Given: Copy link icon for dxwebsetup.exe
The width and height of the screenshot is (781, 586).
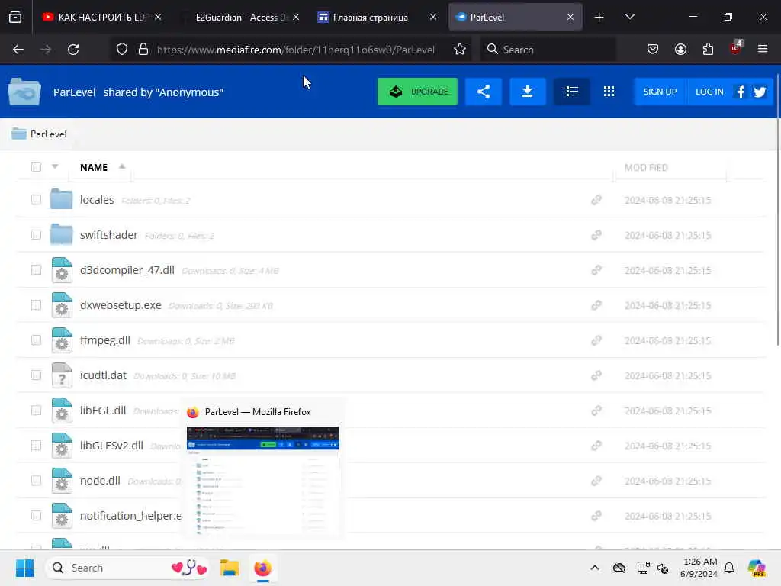Looking at the screenshot, I should pos(596,305).
